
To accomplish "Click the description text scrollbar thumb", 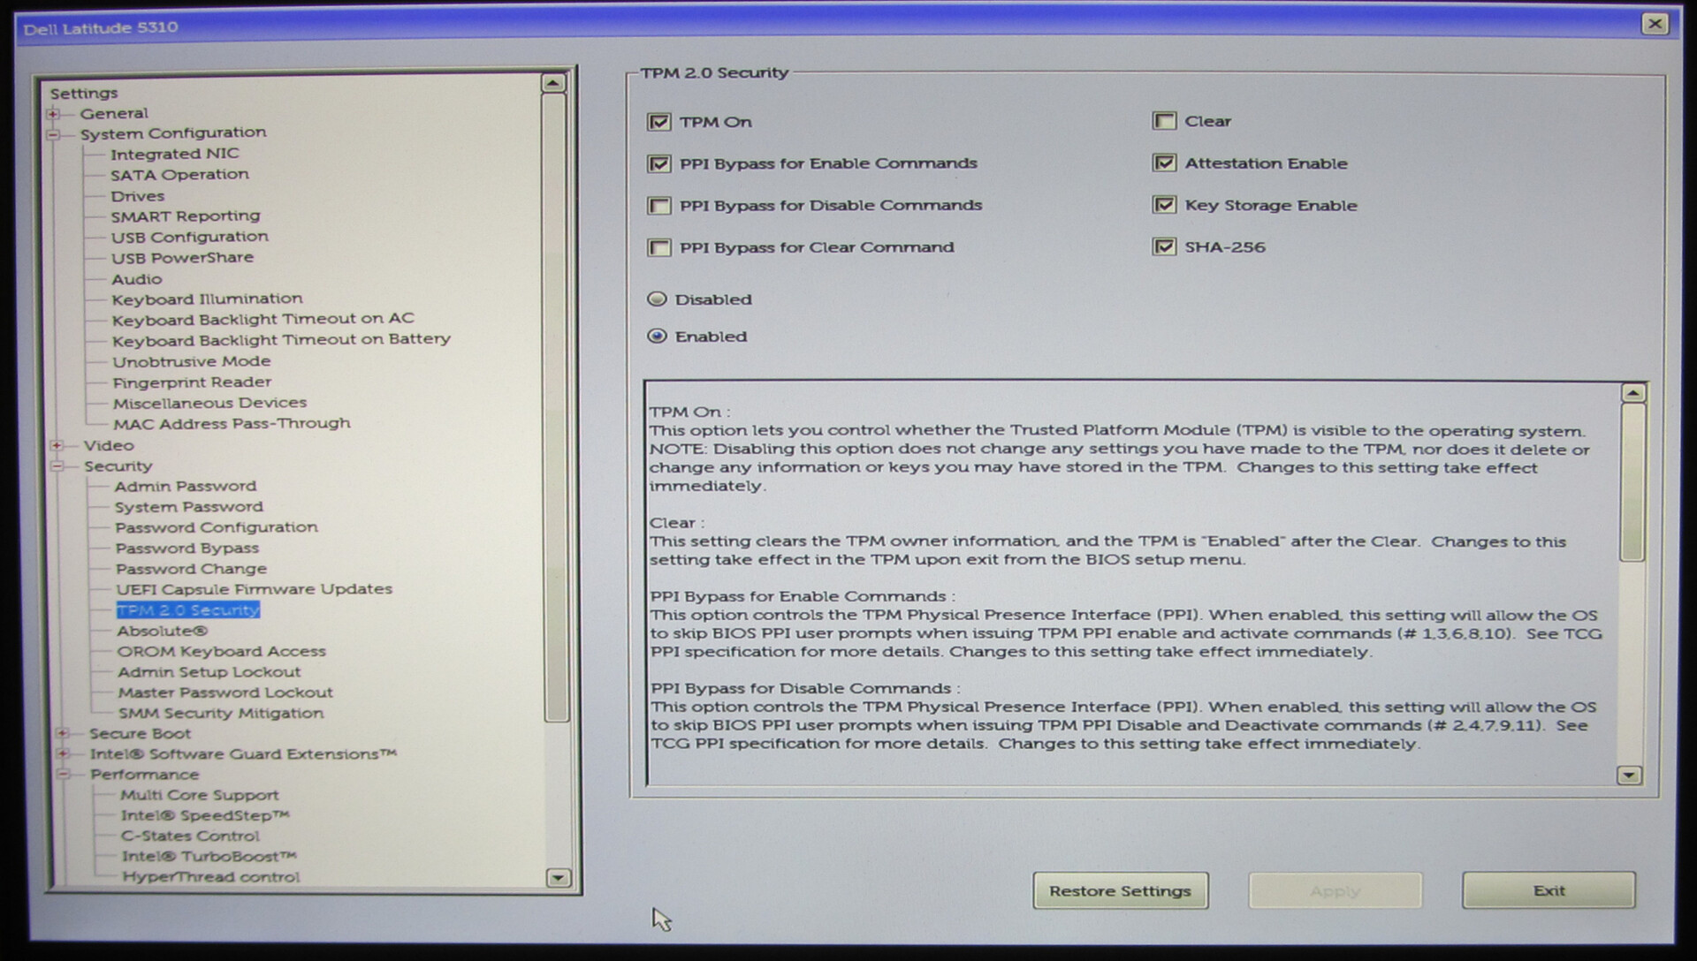I will [1632, 481].
